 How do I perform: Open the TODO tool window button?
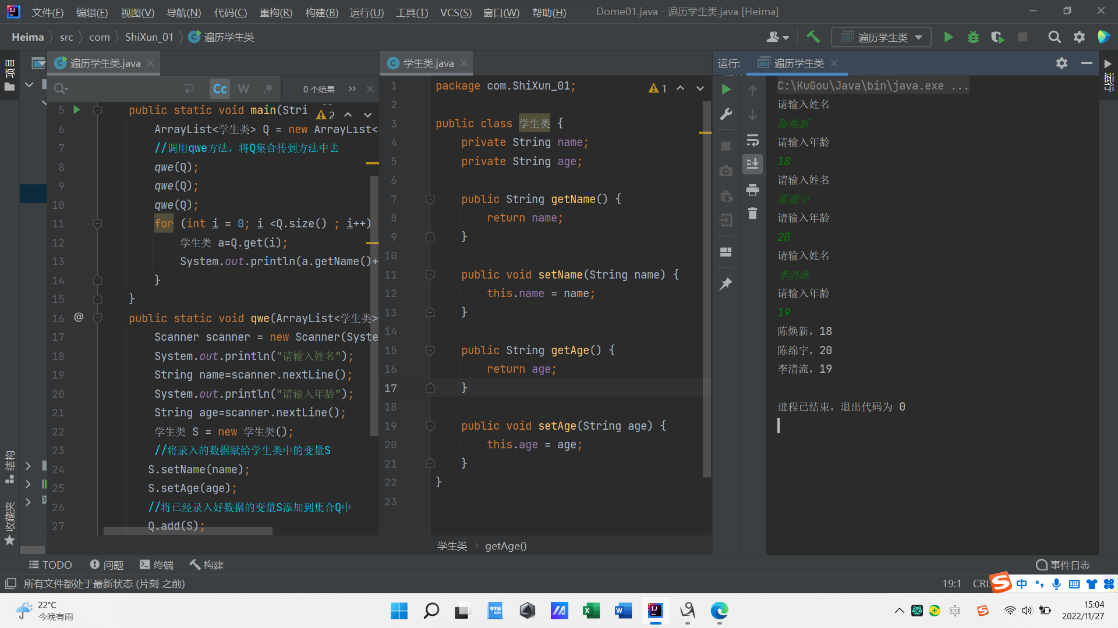click(x=51, y=565)
